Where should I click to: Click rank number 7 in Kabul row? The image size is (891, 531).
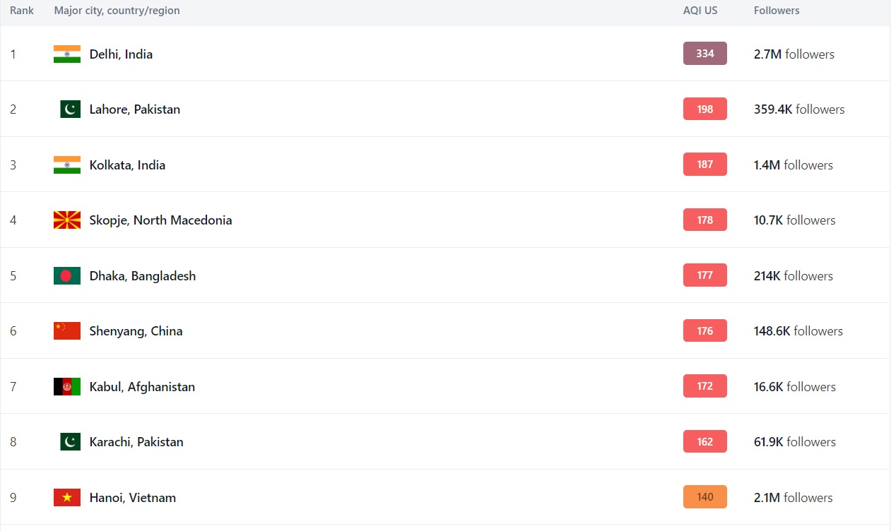click(x=13, y=387)
